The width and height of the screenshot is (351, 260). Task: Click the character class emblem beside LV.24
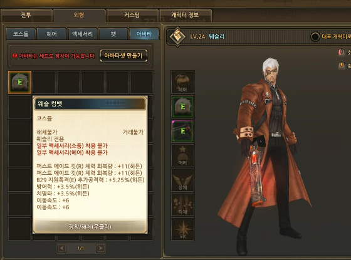tap(177, 36)
